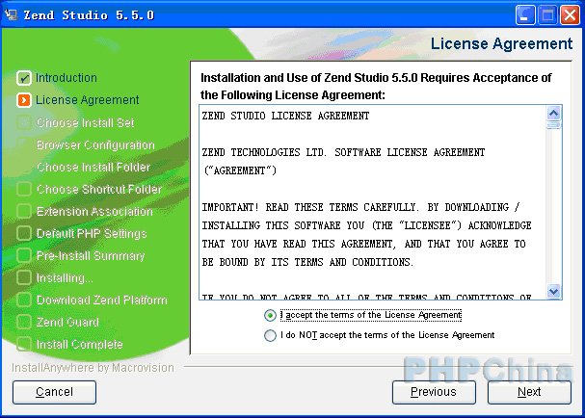Click the BE BOUND BY ITS TERMS line
The height and width of the screenshot is (418, 585).
(307, 262)
